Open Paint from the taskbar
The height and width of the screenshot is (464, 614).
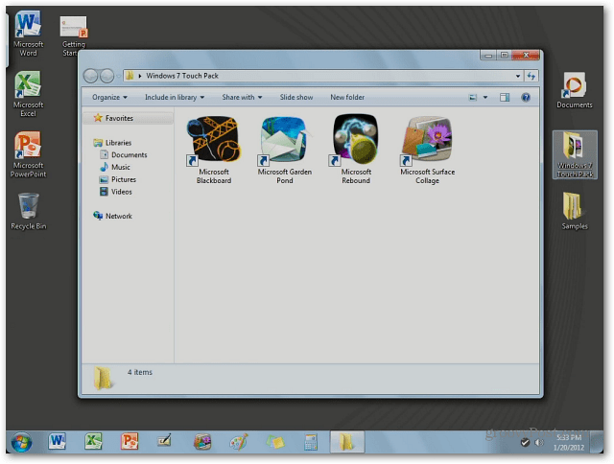click(x=239, y=442)
